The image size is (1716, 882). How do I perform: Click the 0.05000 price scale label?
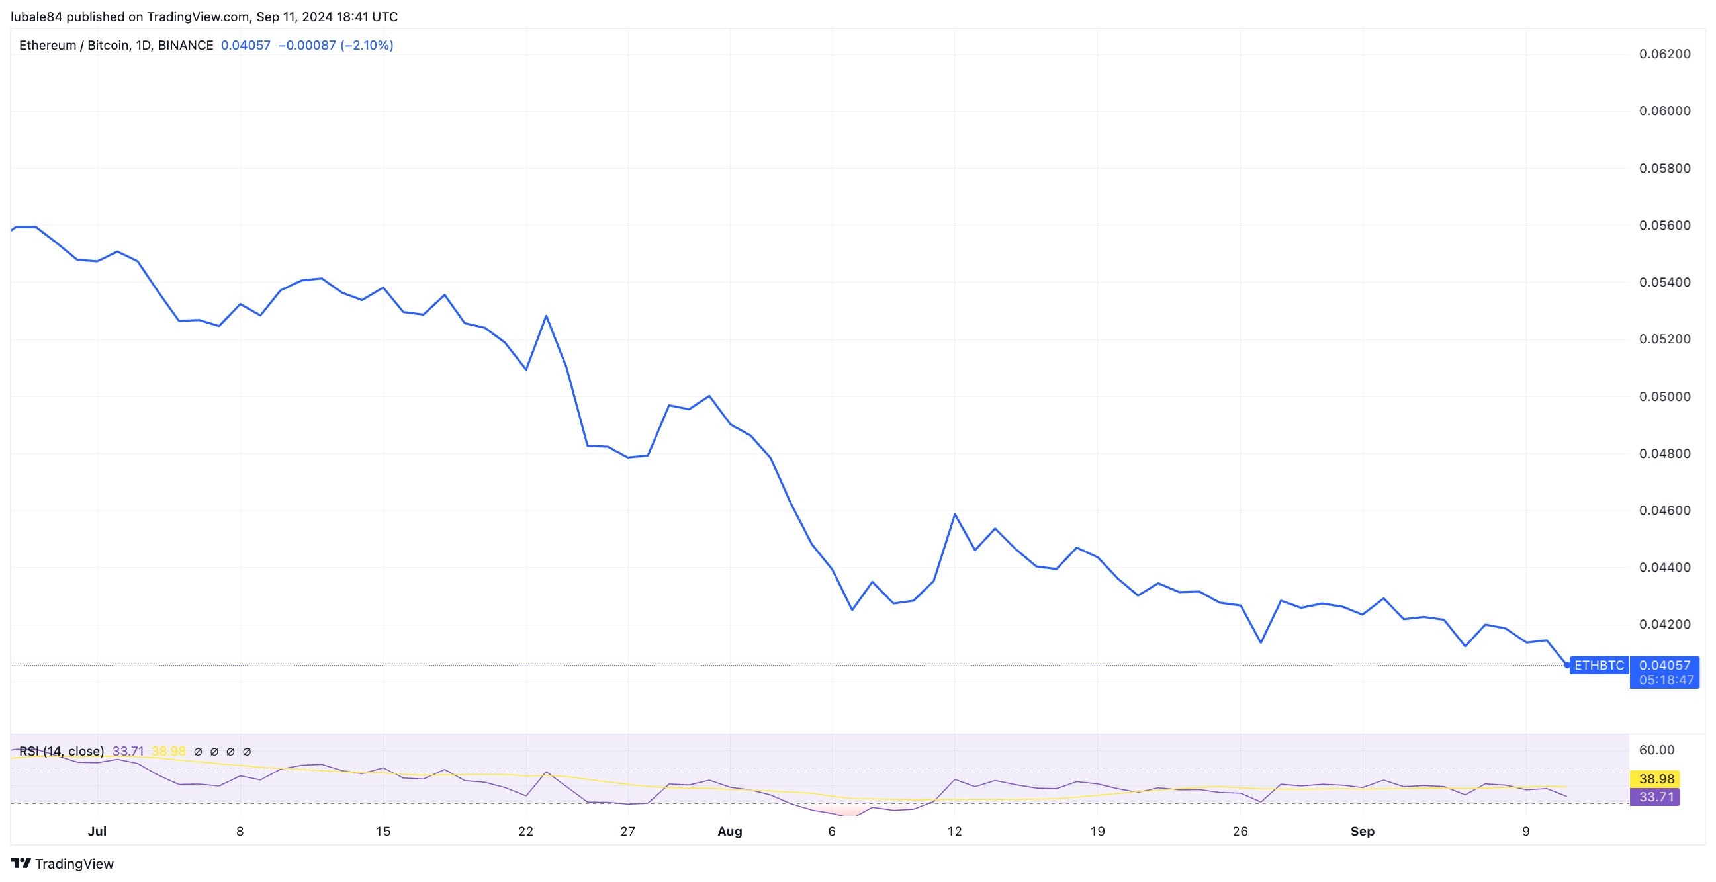[1664, 396]
